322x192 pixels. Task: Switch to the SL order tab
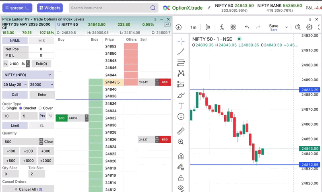tap(41, 126)
